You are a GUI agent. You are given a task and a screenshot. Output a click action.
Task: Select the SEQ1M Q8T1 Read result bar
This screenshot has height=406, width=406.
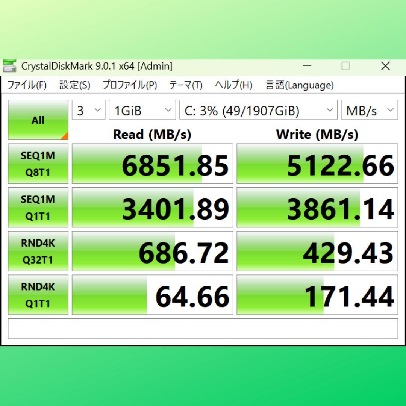pos(152,163)
